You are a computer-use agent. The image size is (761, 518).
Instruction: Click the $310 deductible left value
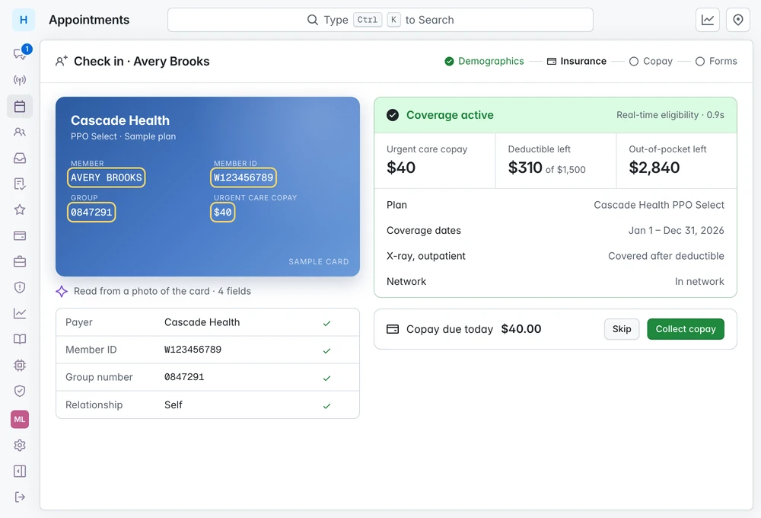(525, 168)
